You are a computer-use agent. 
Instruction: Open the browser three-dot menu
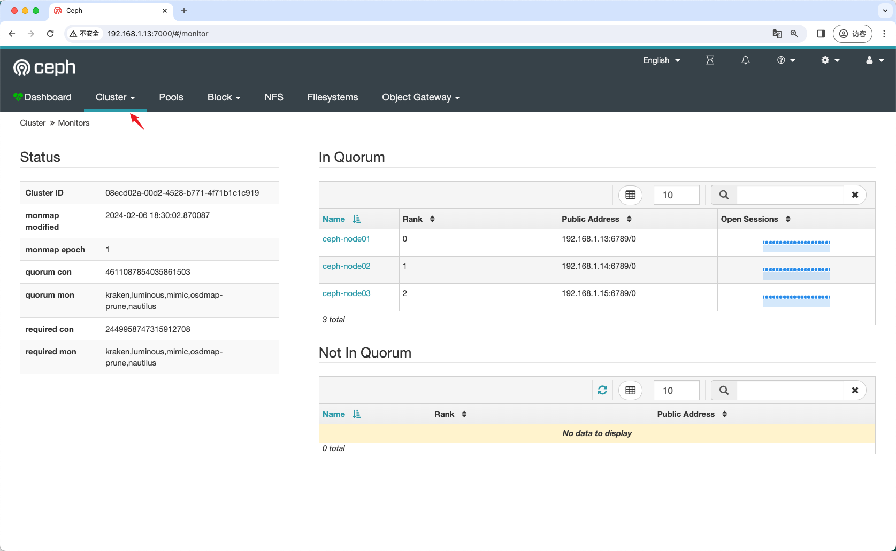[x=884, y=34]
